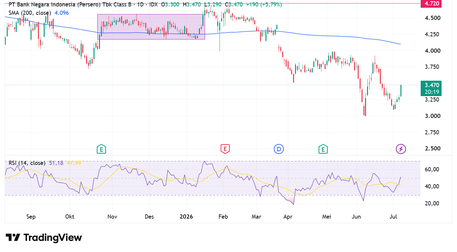Click the yellow RSI average value 41,99
The width and height of the screenshot is (457, 252).
[74, 163]
